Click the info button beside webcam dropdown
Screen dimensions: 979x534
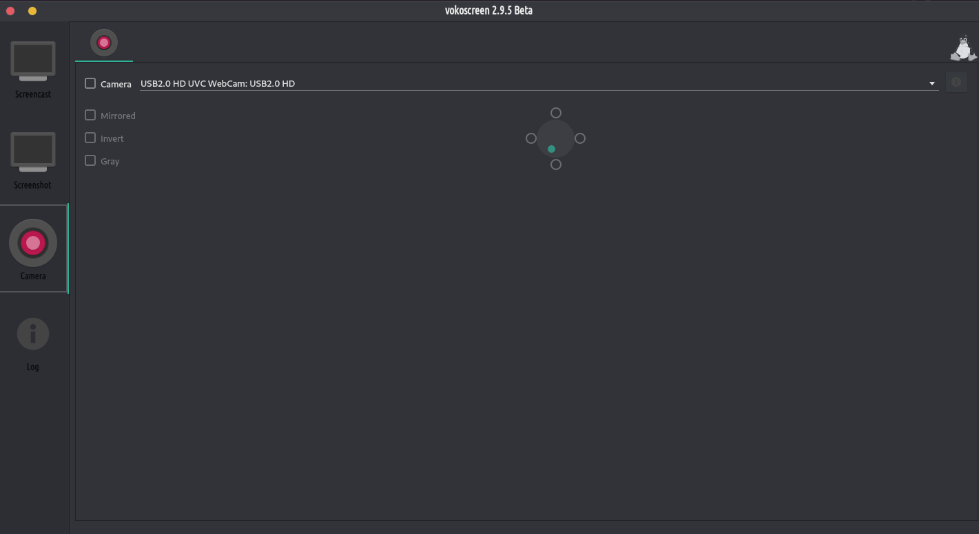(956, 83)
